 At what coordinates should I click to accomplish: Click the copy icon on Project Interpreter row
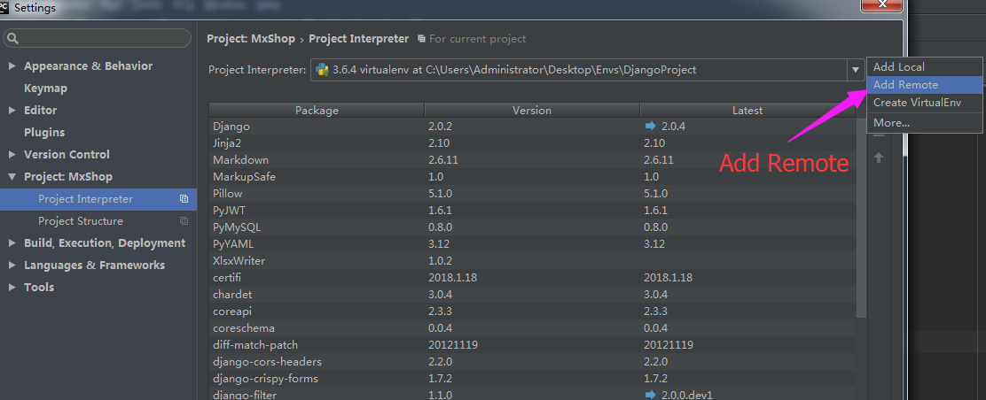[184, 199]
